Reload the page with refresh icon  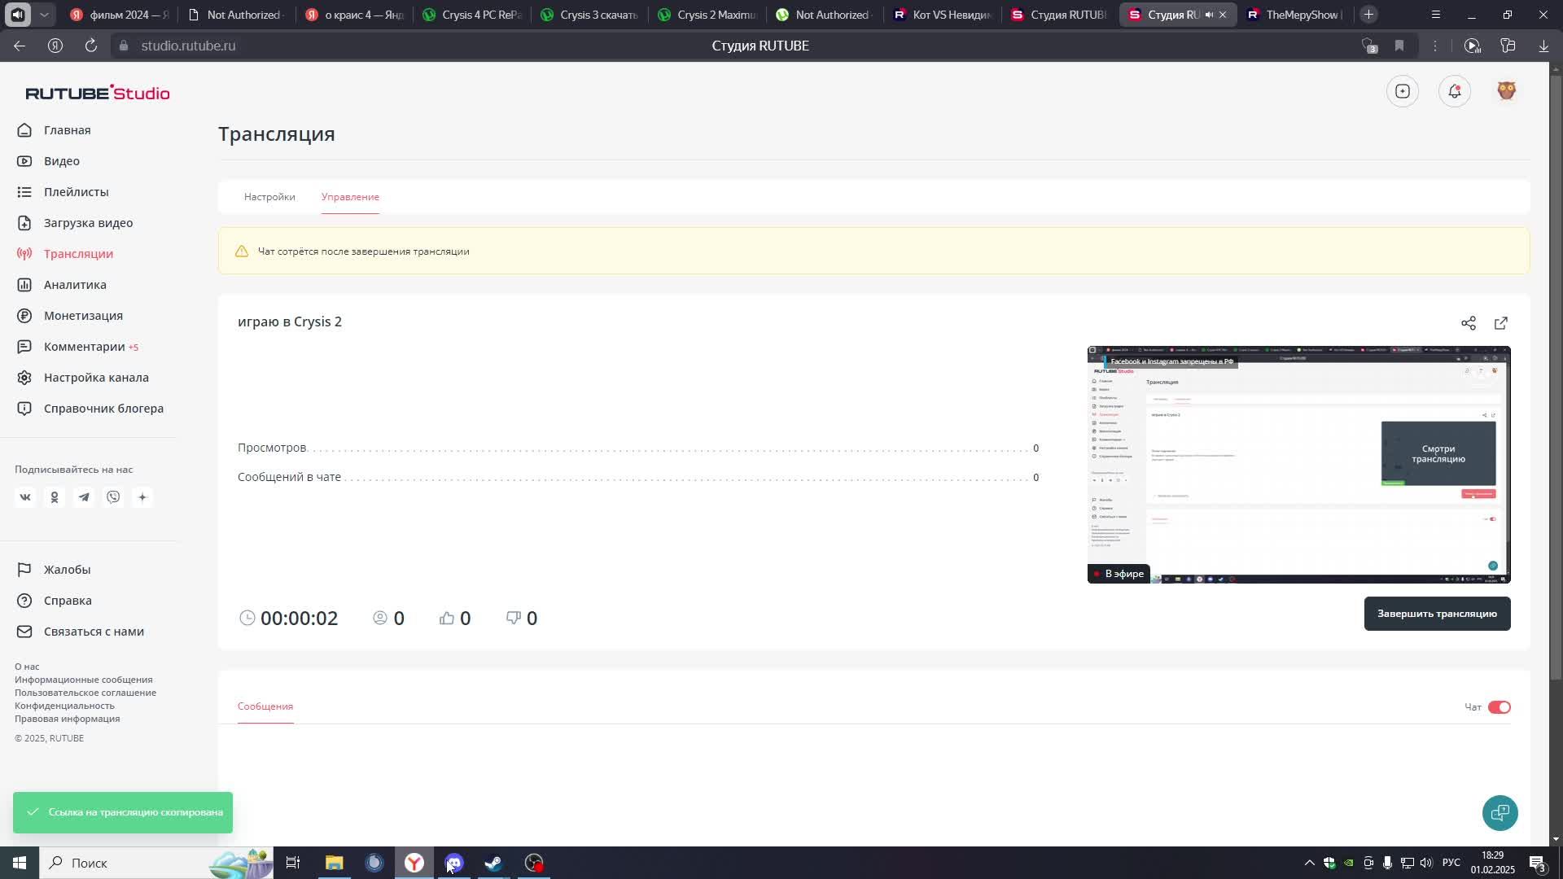91,46
